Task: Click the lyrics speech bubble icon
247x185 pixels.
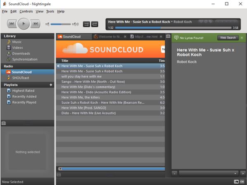Action: click(176, 38)
